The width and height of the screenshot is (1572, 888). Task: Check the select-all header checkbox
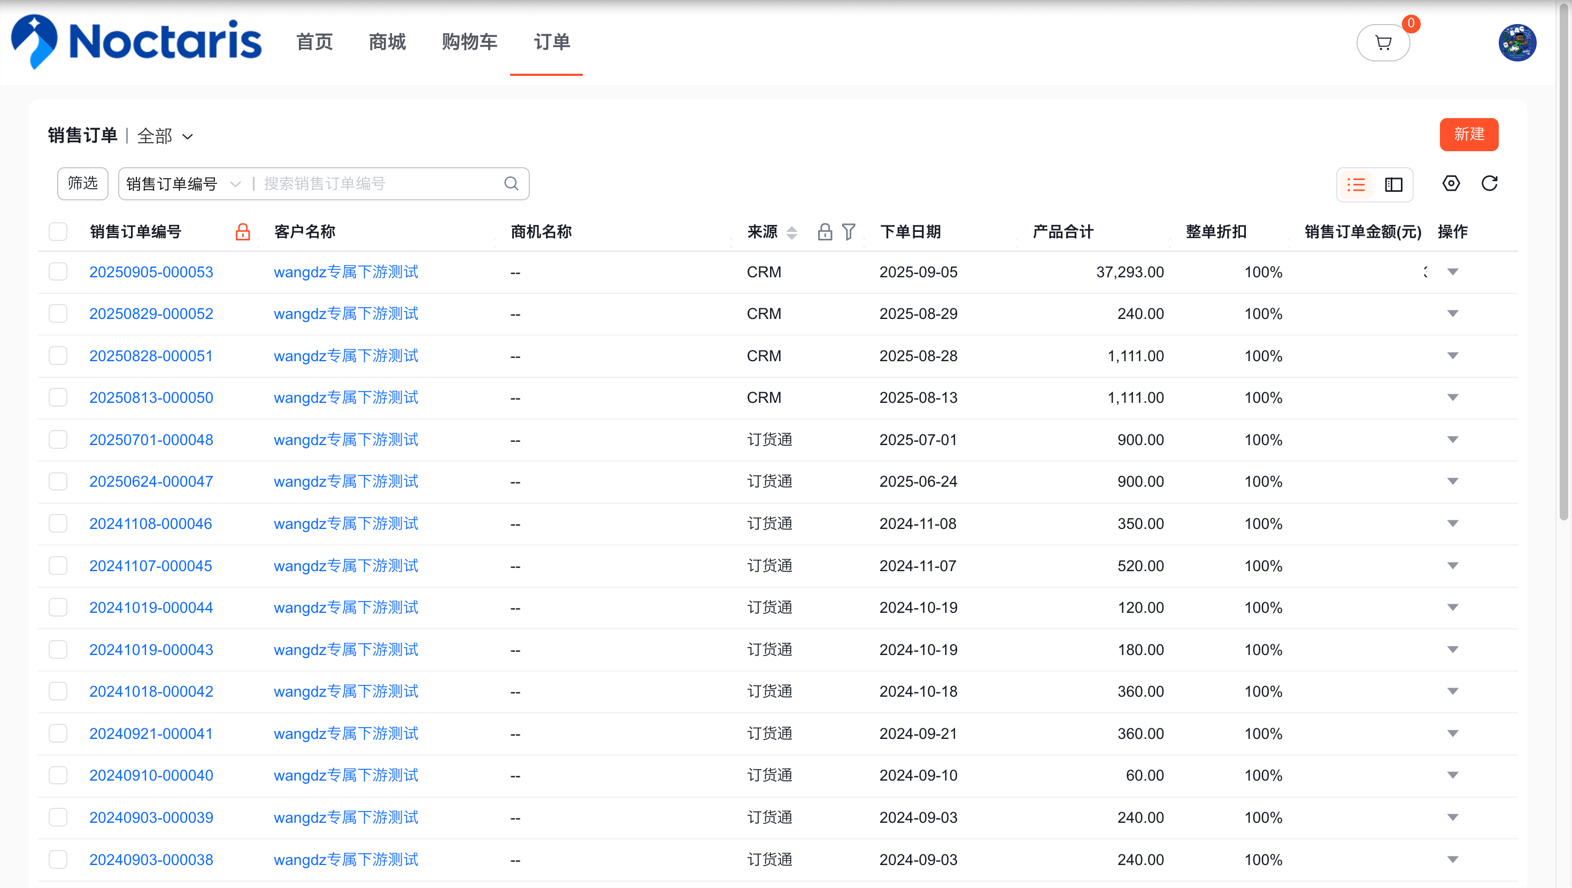tap(58, 232)
